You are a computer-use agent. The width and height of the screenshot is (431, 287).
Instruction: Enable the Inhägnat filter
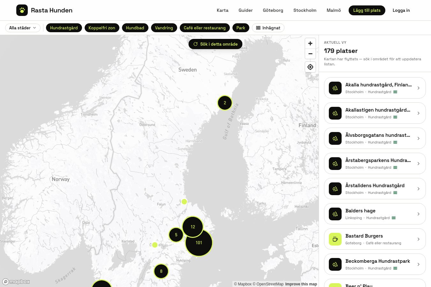pos(268,28)
